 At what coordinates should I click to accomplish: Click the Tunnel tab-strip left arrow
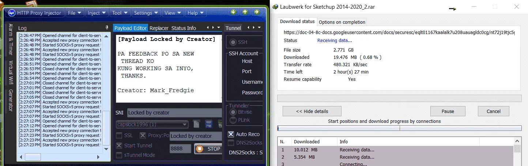(248, 28)
